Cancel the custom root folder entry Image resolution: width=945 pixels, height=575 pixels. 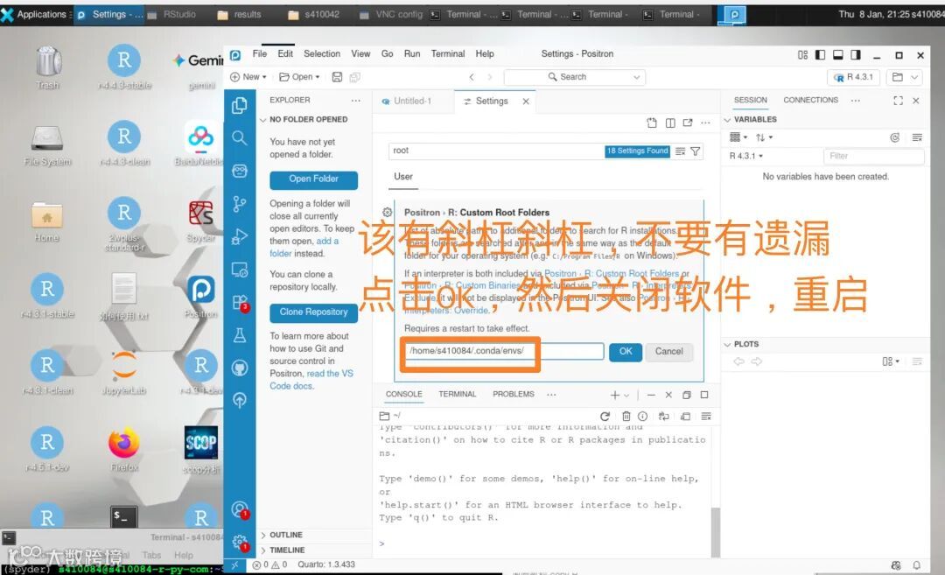pos(669,352)
